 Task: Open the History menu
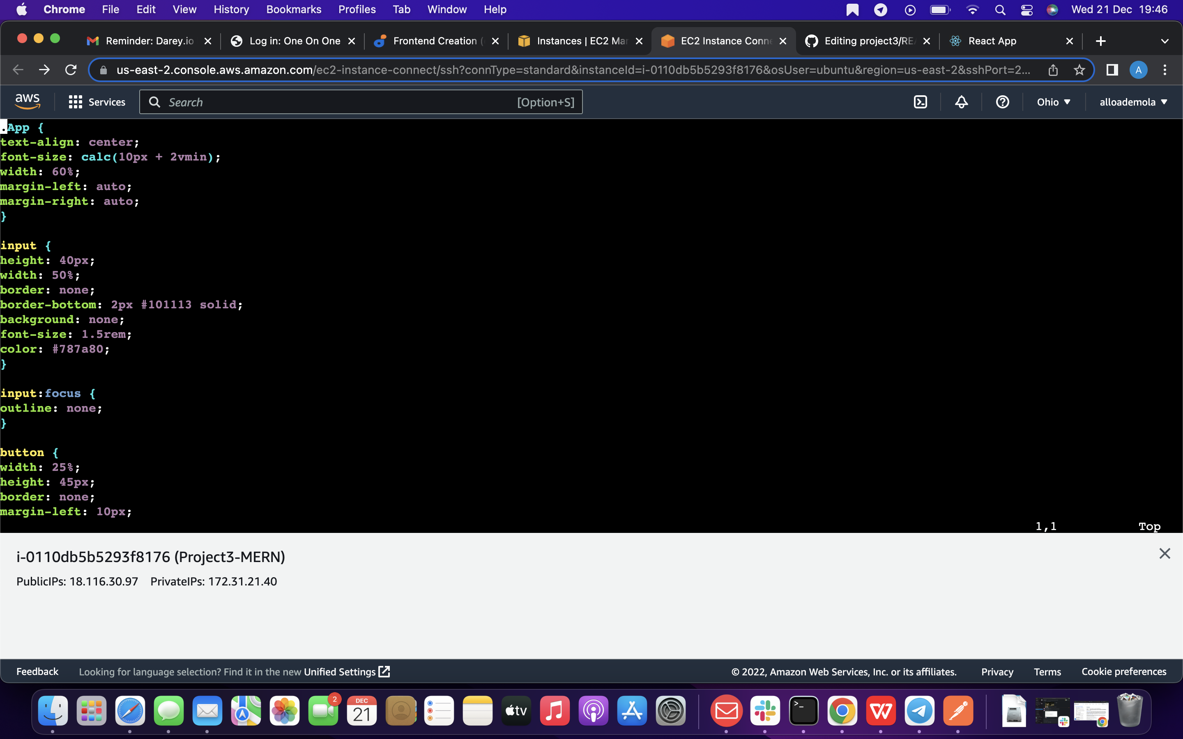231,9
